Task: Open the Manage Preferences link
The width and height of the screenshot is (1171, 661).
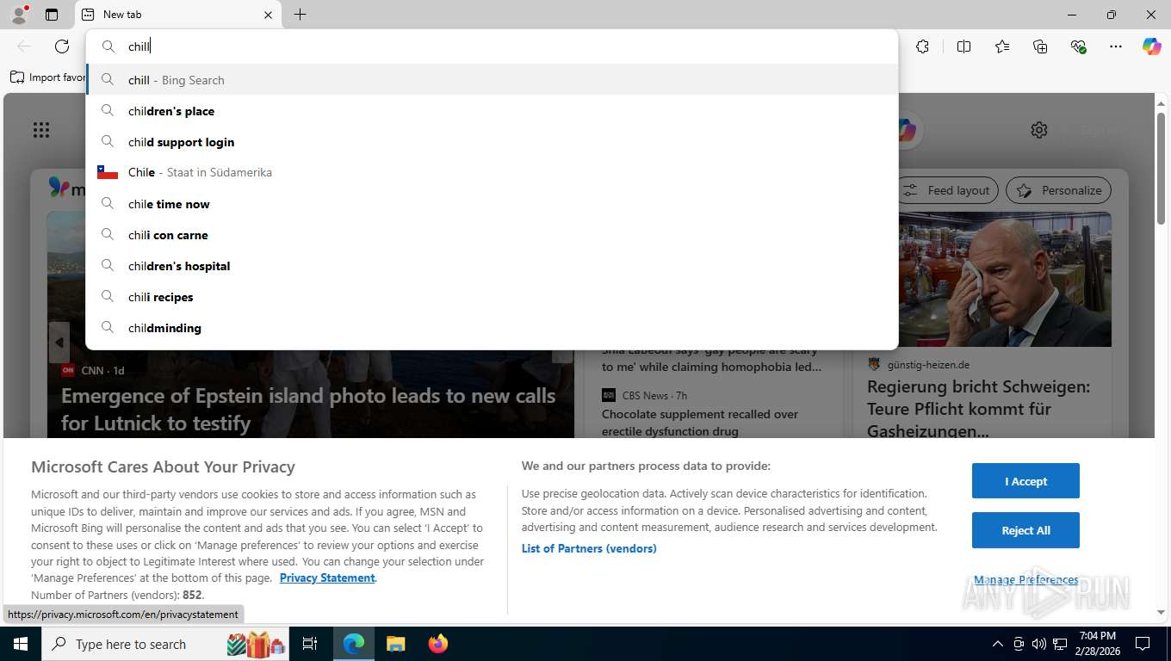Action: click(1025, 579)
